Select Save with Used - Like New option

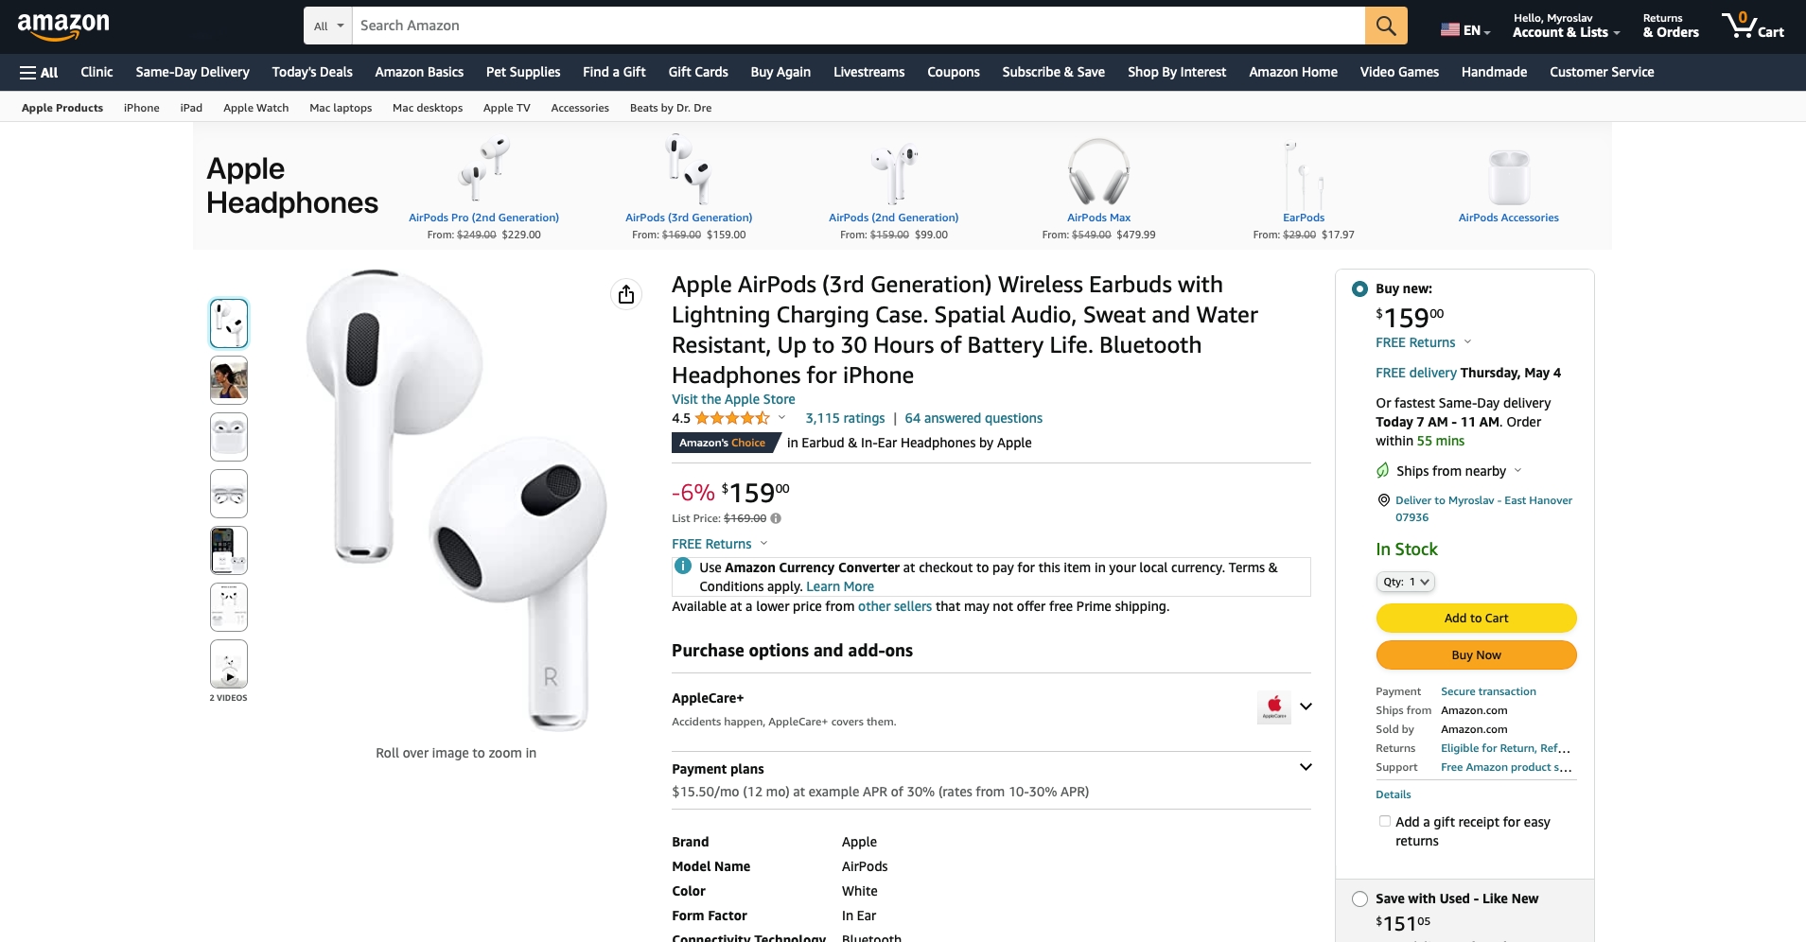(x=1359, y=898)
